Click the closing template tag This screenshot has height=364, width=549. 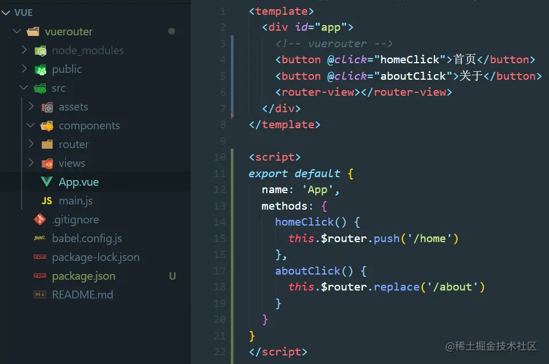(284, 125)
